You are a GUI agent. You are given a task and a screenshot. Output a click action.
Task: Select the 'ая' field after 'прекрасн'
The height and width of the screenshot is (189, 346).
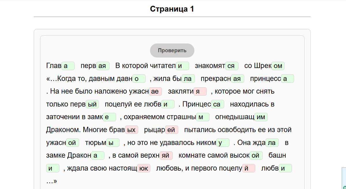click(x=238, y=79)
